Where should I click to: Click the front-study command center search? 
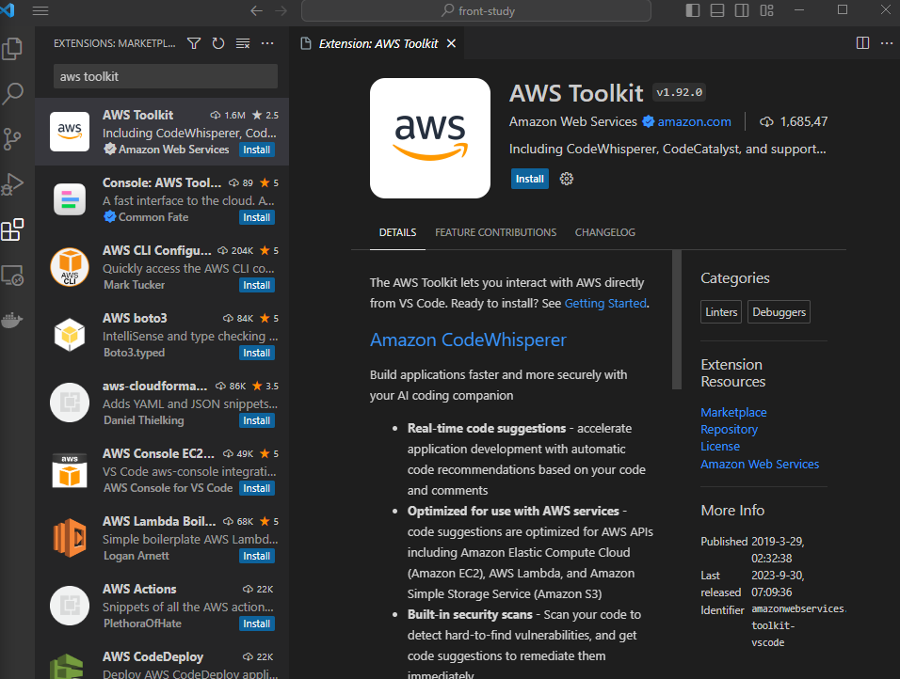point(475,11)
